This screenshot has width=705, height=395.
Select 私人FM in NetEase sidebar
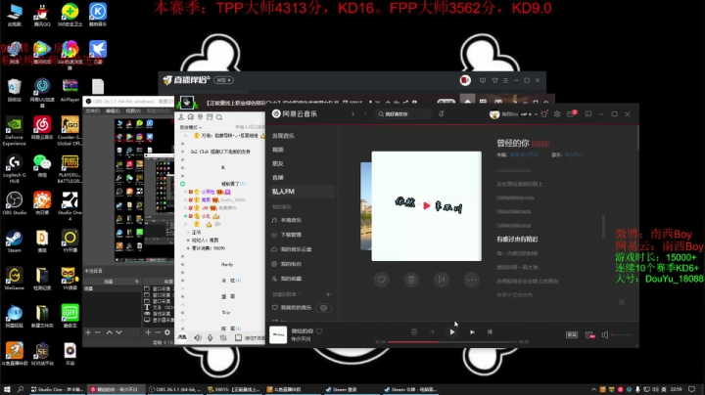pyautogui.click(x=302, y=192)
